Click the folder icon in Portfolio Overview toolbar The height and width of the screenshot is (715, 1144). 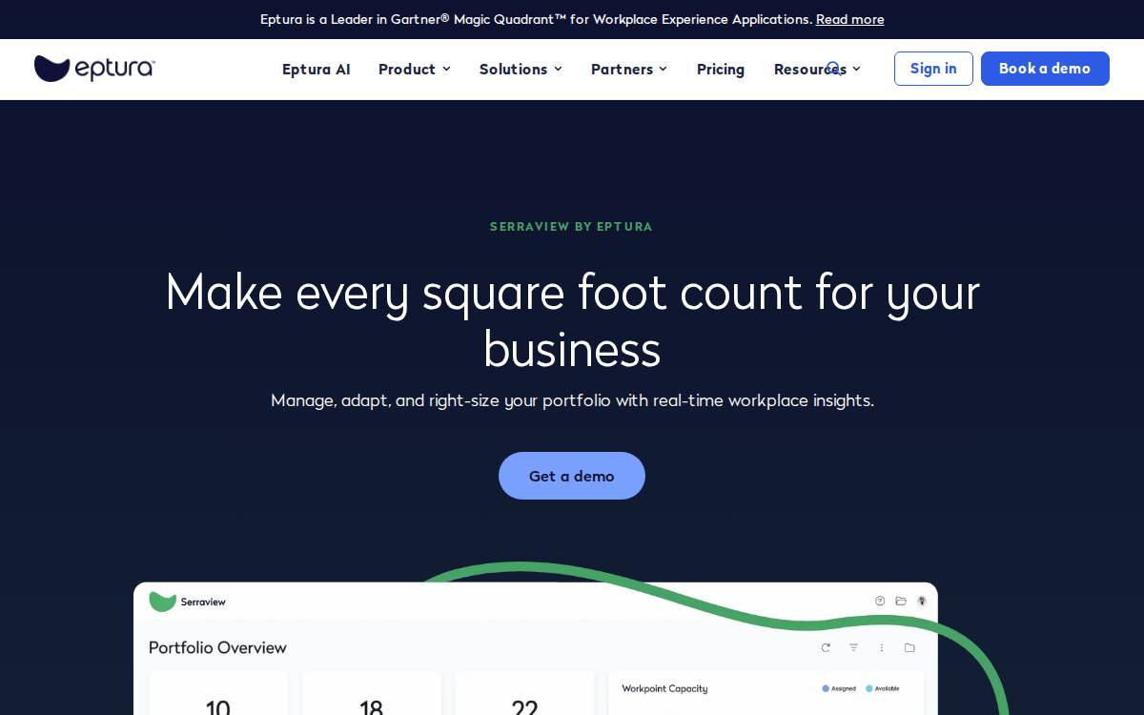[x=909, y=647]
